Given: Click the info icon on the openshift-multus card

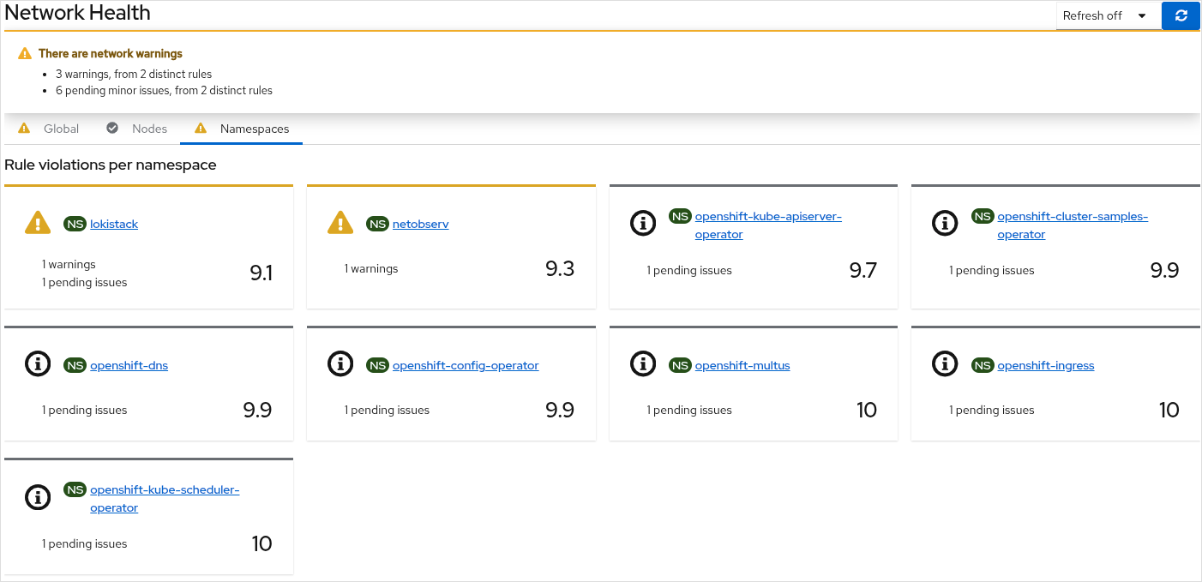Looking at the screenshot, I should click(643, 363).
